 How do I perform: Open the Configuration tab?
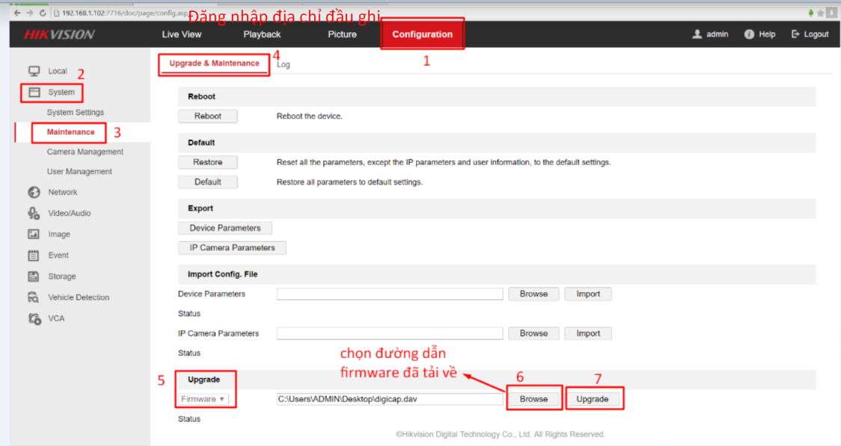422,34
